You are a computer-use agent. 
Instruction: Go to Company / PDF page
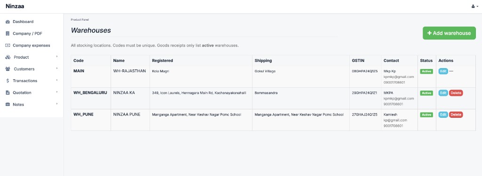[27, 34]
